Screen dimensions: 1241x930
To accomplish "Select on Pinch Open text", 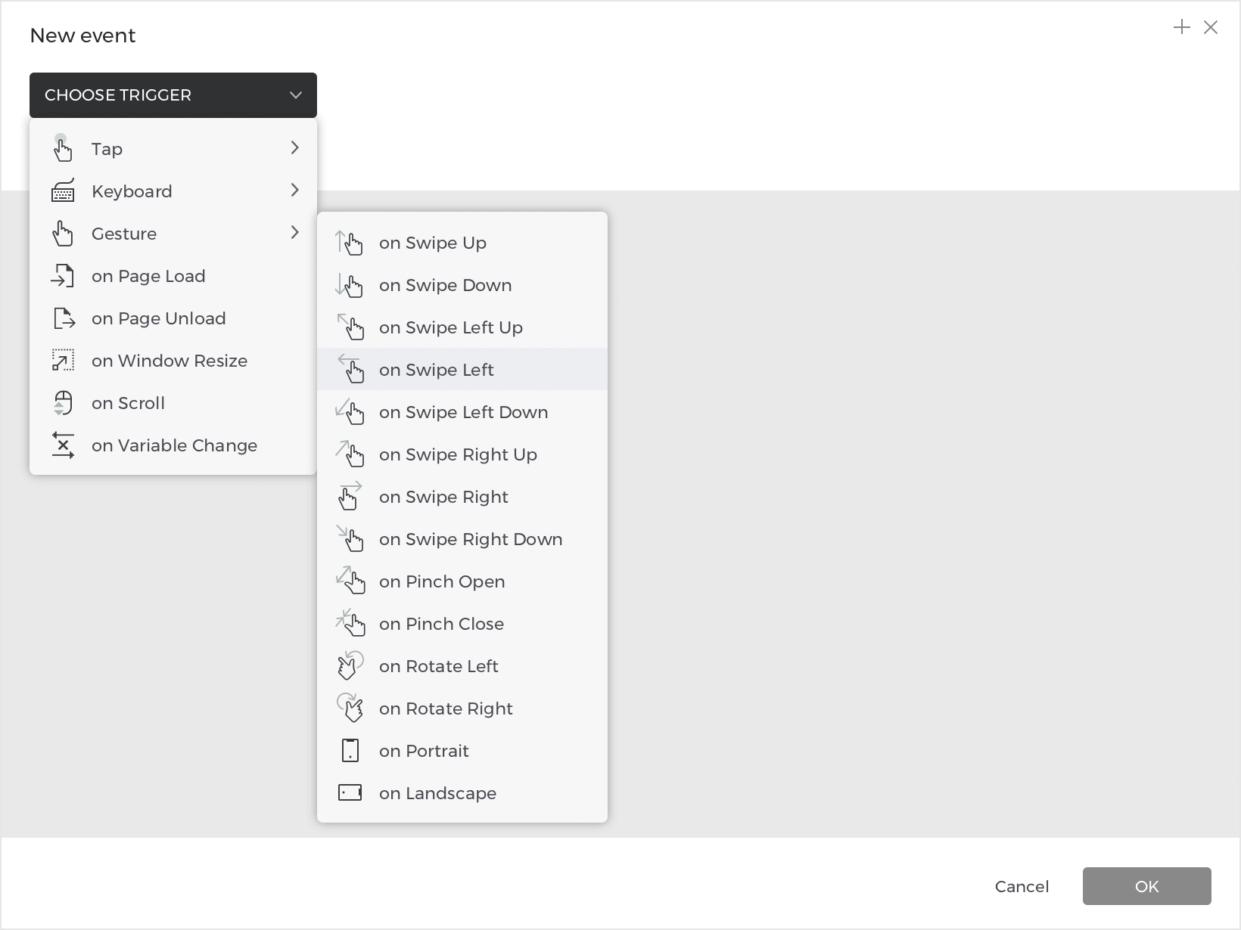I will coord(442,581).
